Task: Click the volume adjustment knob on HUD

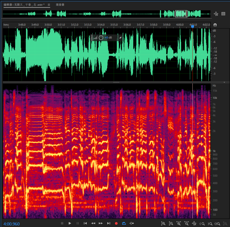Action: (x=101, y=38)
